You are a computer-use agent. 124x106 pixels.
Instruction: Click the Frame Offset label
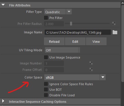(x=32, y=70)
